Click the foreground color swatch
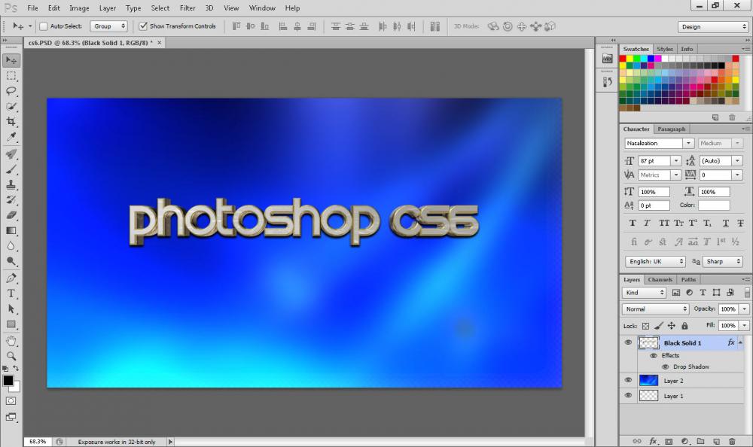The image size is (753, 447). click(x=8, y=381)
